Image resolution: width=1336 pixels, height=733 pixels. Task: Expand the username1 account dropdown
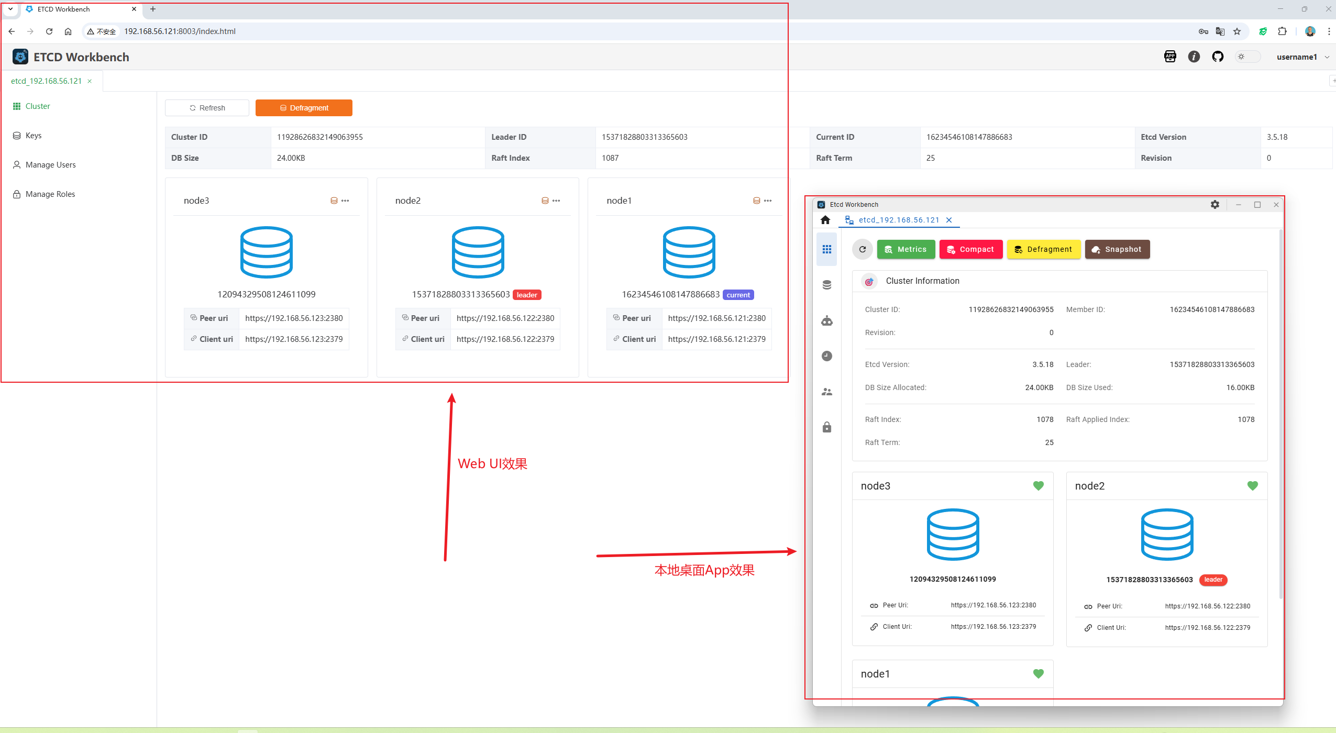(x=1302, y=57)
